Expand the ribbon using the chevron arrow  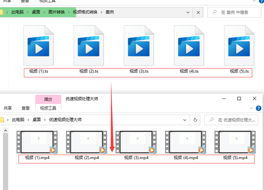tap(251, 108)
